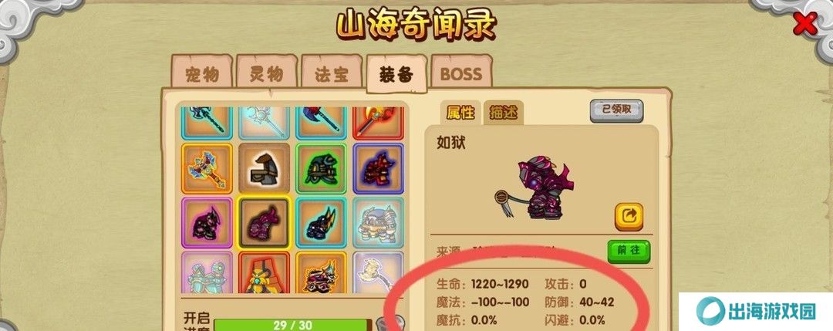Click the gray 已领取 button
The width and height of the screenshot is (833, 331).
[616, 110]
